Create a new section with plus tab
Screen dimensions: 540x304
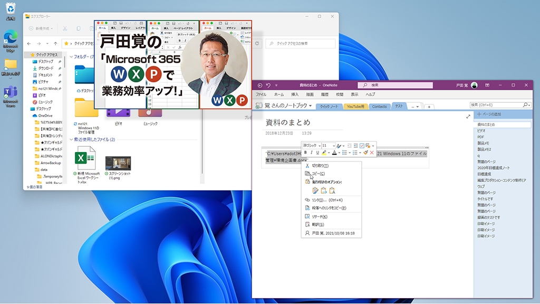(x=429, y=107)
